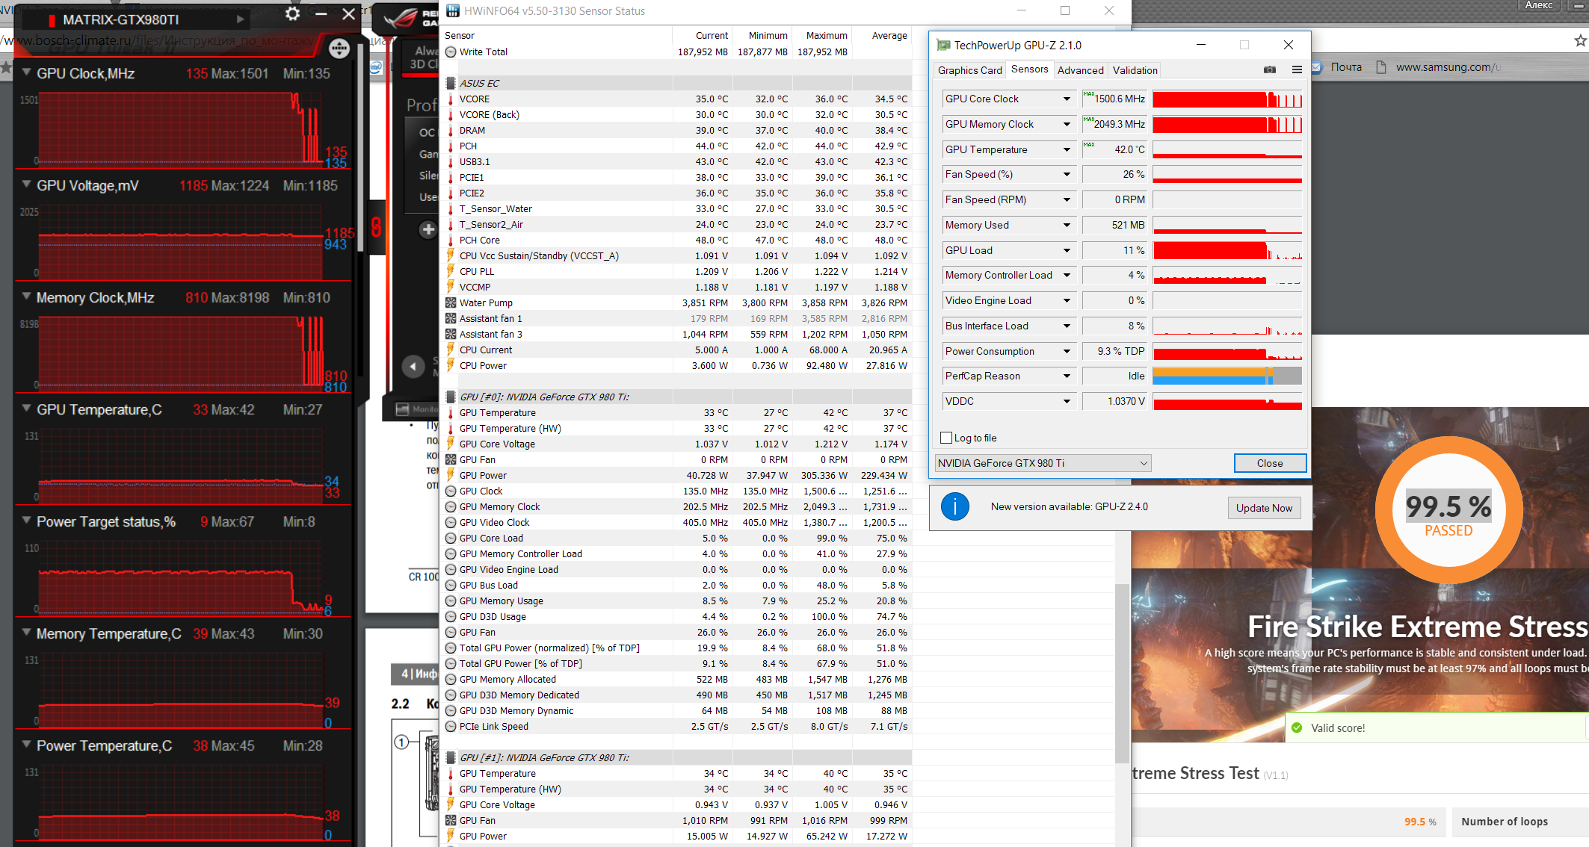Collapse the GPU Clock,MHz graph
Screen dimensions: 1589x847
coord(27,72)
